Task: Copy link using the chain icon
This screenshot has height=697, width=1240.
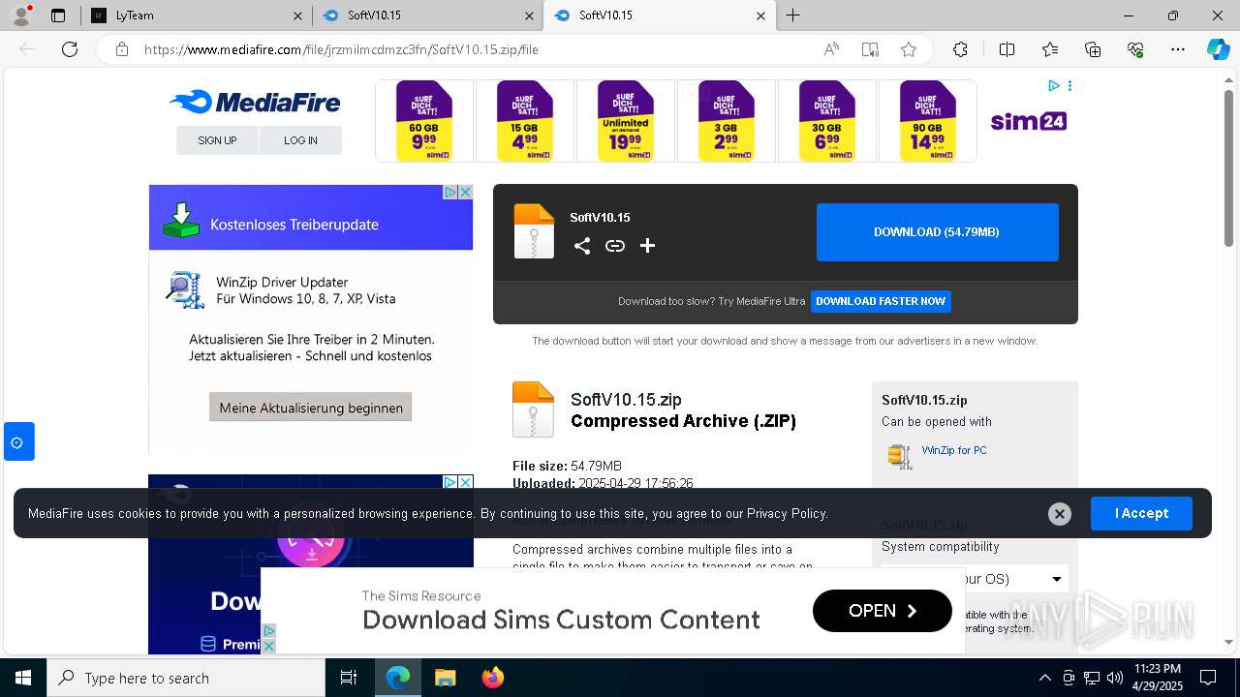Action: pos(615,246)
